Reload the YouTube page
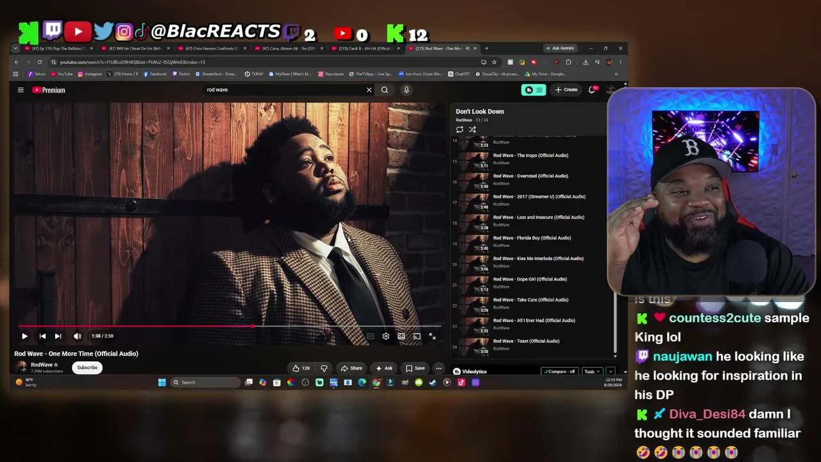This screenshot has height=462, width=821. [x=40, y=62]
